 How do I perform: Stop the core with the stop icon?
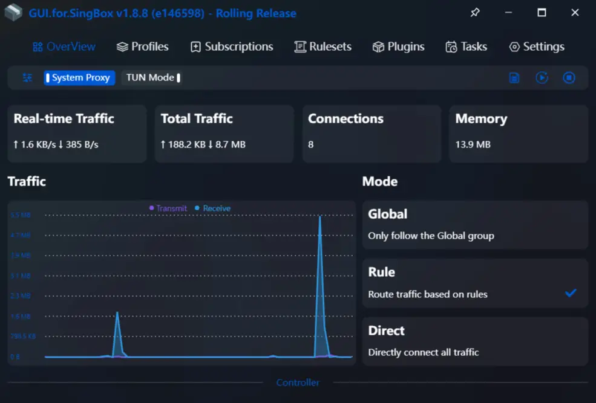click(x=569, y=78)
